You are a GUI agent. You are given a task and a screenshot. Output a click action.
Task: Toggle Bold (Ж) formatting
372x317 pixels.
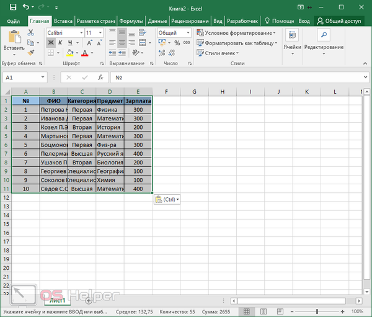tap(51, 43)
